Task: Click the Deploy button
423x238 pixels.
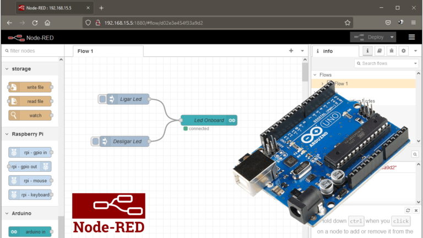Action: pos(368,37)
